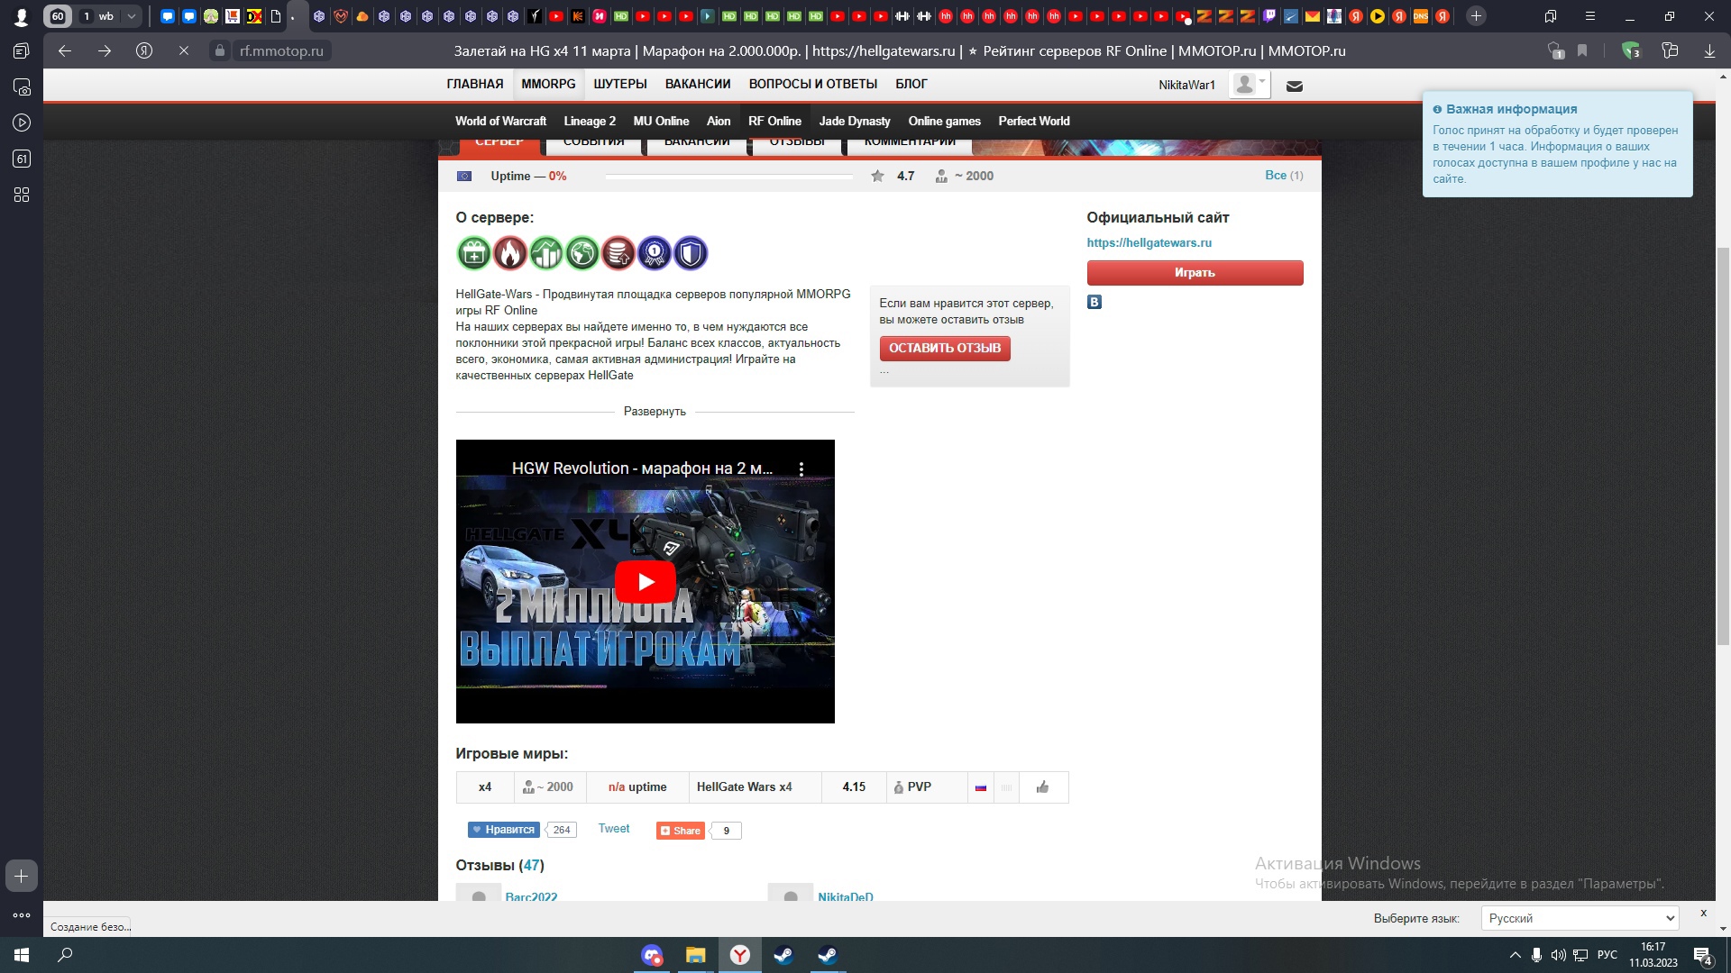
Task: Show hidden tray icons chevron in taskbar
Action: (x=1515, y=955)
